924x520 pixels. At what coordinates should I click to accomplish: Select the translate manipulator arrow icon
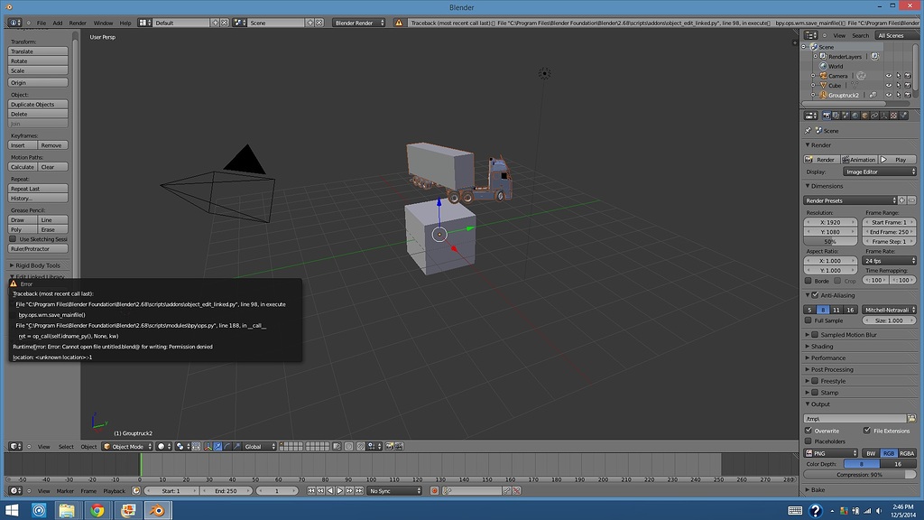click(218, 447)
